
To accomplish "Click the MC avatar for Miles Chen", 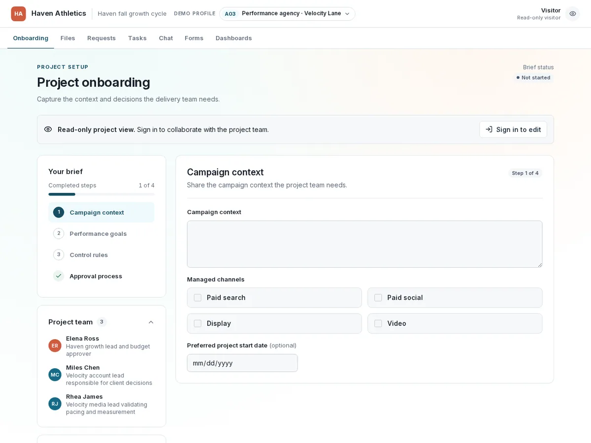I will click(x=55, y=375).
